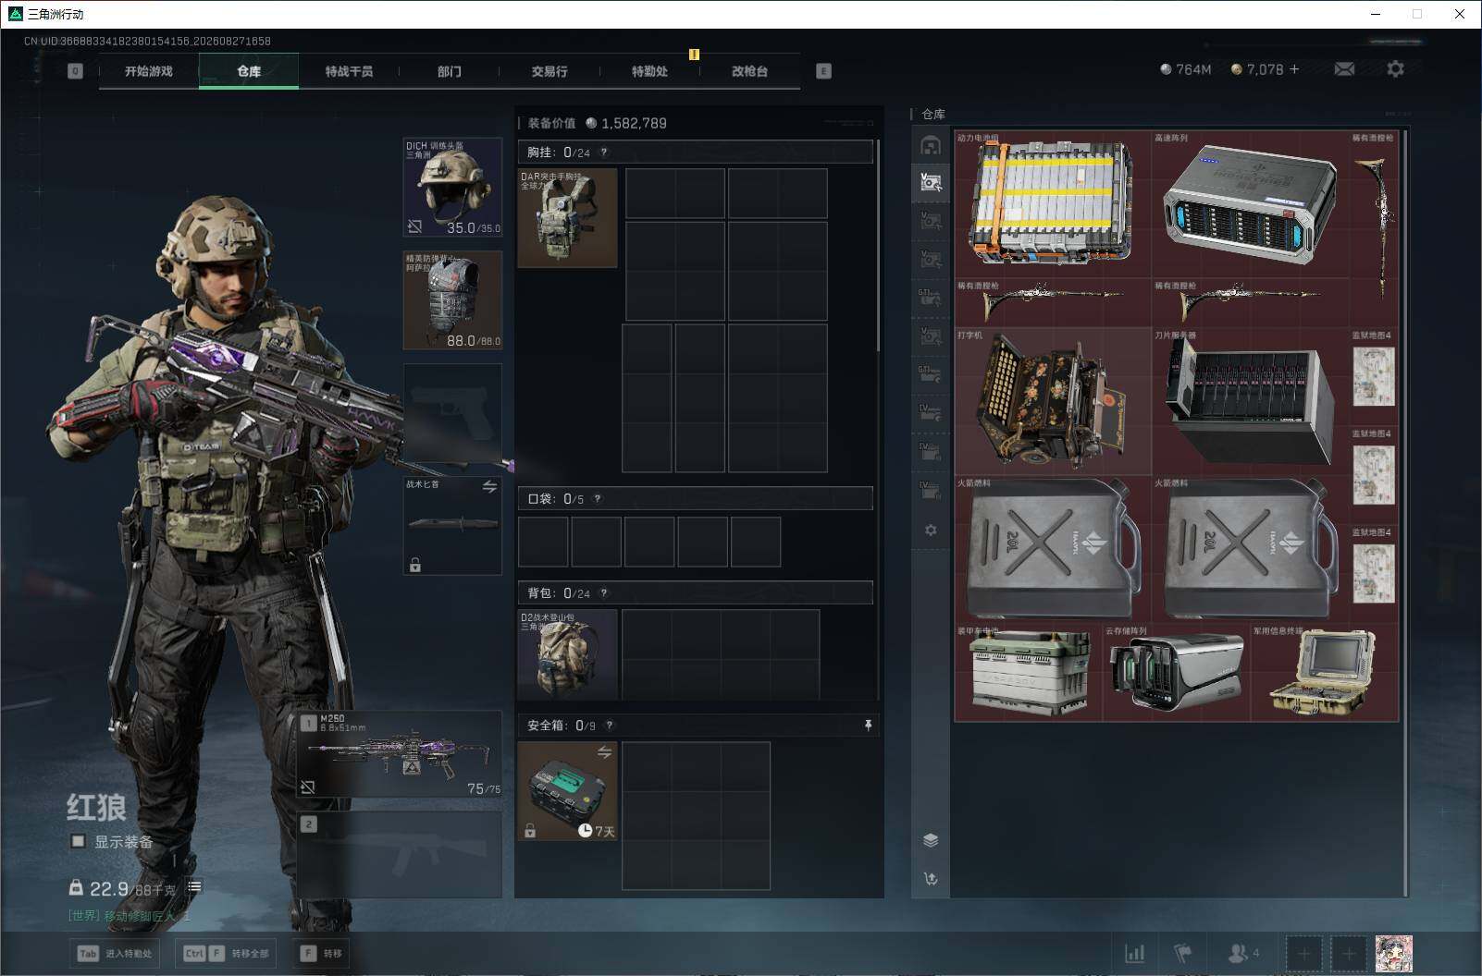Screen dimensions: 1482x976
Task: Open the statistics bar chart icon
Action: tap(1134, 953)
